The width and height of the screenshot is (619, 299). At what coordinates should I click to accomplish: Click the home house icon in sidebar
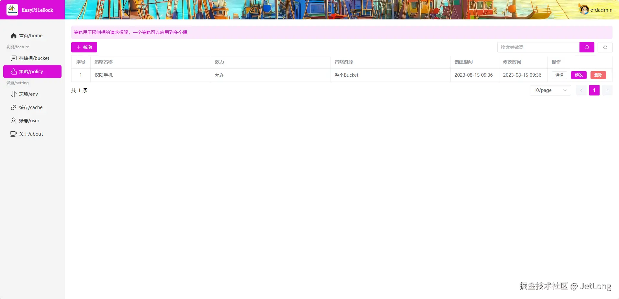click(x=14, y=36)
